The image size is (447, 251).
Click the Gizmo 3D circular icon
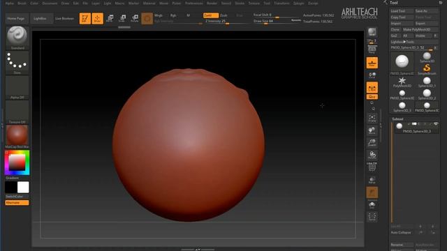tap(147, 19)
